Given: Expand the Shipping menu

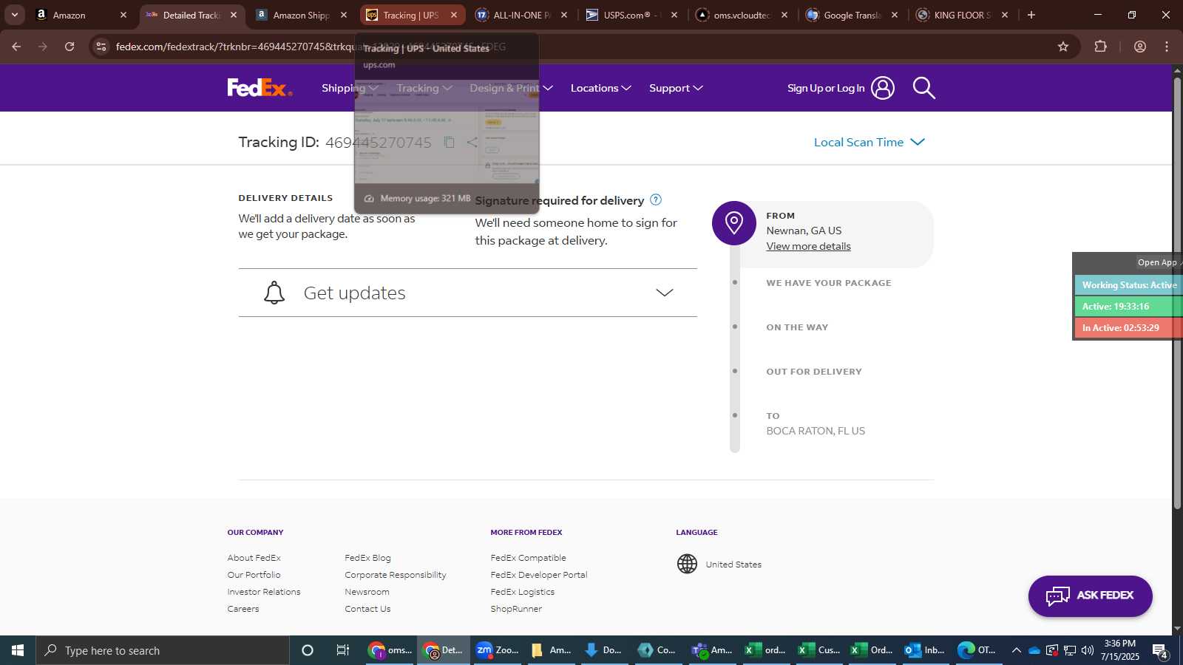Looking at the screenshot, I should (350, 88).
